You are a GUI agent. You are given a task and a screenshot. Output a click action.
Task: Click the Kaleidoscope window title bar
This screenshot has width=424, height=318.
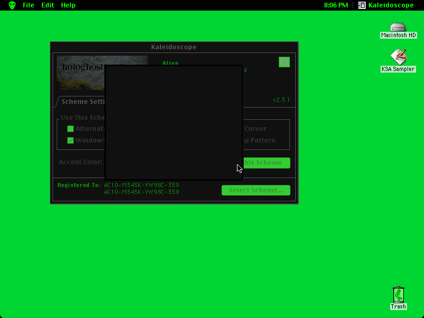[174, 47]
